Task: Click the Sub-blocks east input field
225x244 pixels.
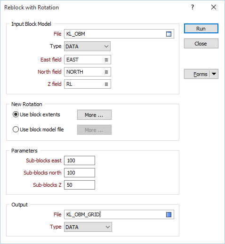Action: (x=80, y=160)
